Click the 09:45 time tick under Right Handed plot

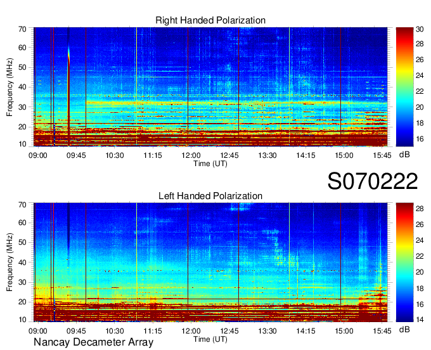76,155
